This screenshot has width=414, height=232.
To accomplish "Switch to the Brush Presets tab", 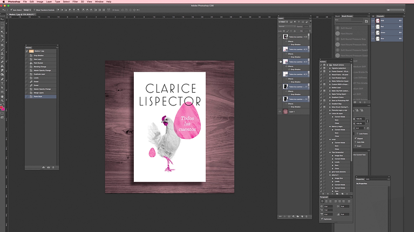I will pyautogui.click(x=347, y=16).
